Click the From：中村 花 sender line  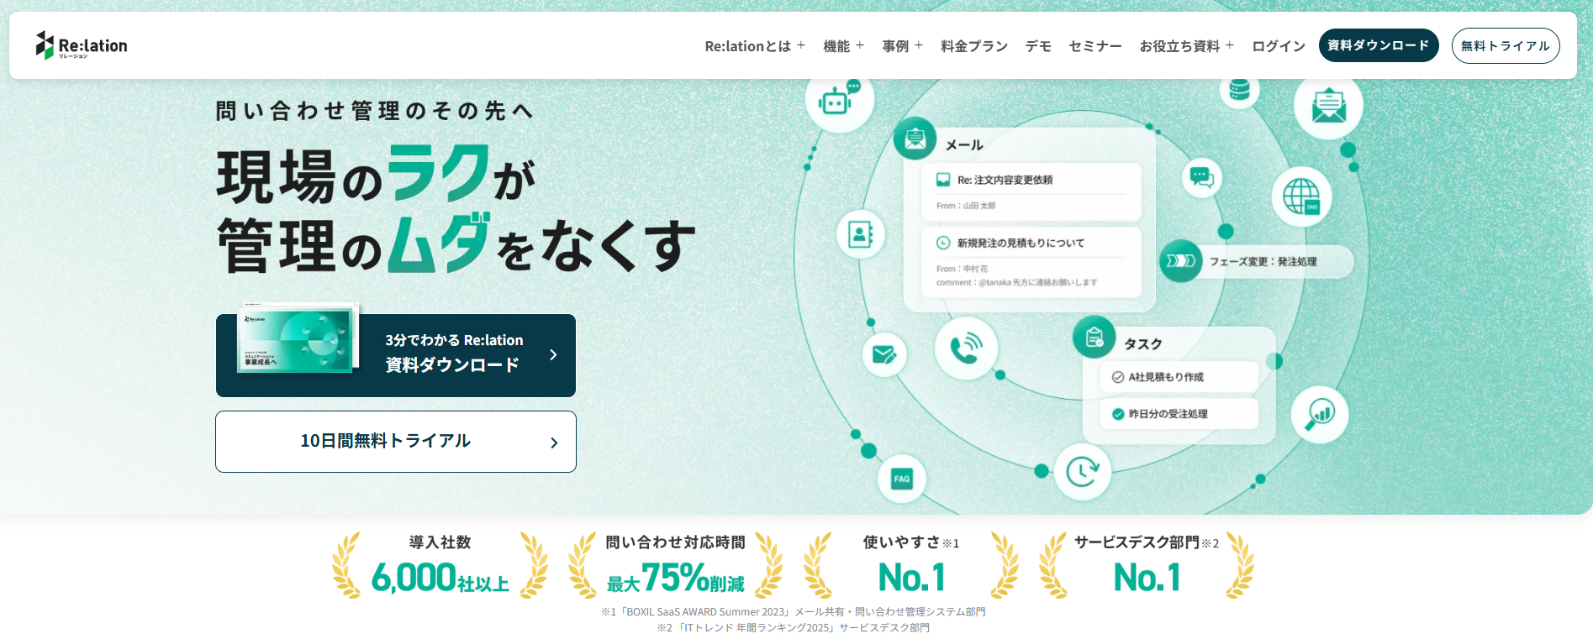coord(962,269)
